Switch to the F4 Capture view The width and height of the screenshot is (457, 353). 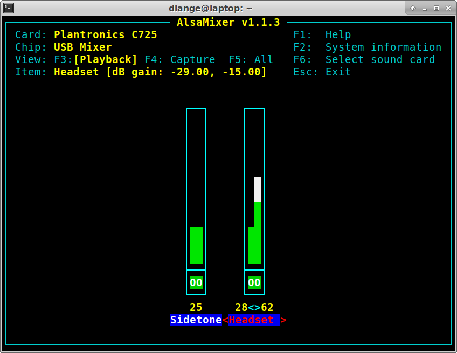[x=180, y=59]
